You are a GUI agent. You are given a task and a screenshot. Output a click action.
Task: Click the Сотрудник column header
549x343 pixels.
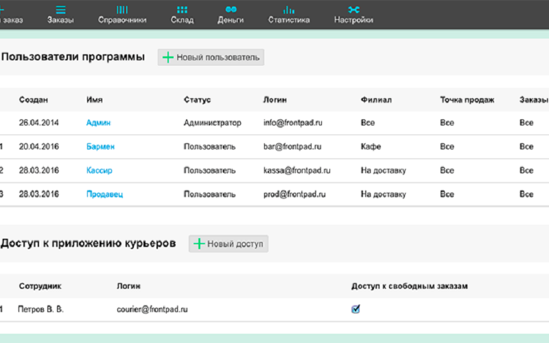pyautogui.click(x=40, y=286)
